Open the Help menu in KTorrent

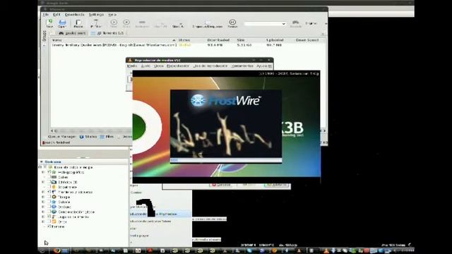pos(112,14)
